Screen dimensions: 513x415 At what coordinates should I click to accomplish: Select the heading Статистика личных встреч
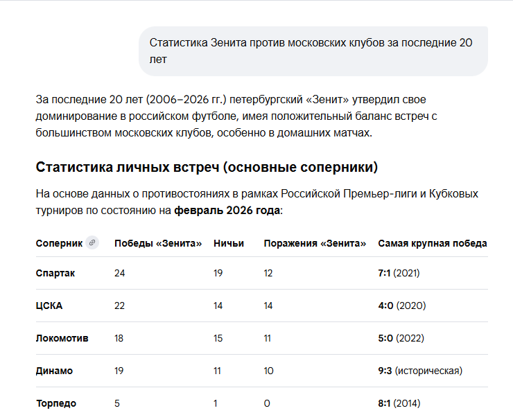207,167
